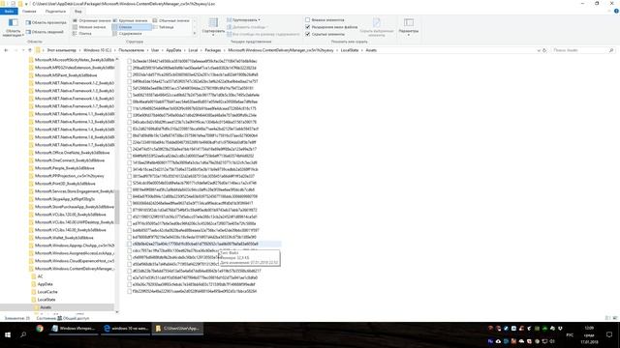
Task: Choose Огромные значки layout
Action: point(92,20)
